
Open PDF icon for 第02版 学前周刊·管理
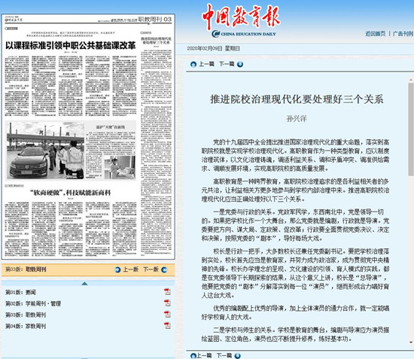tap(167, 303)
